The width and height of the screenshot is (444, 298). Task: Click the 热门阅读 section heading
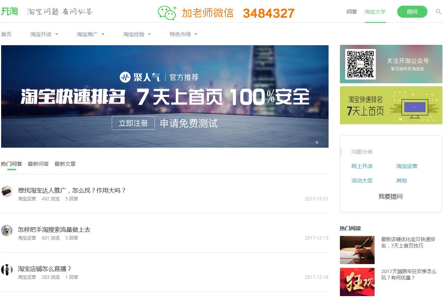click(350, 228)
